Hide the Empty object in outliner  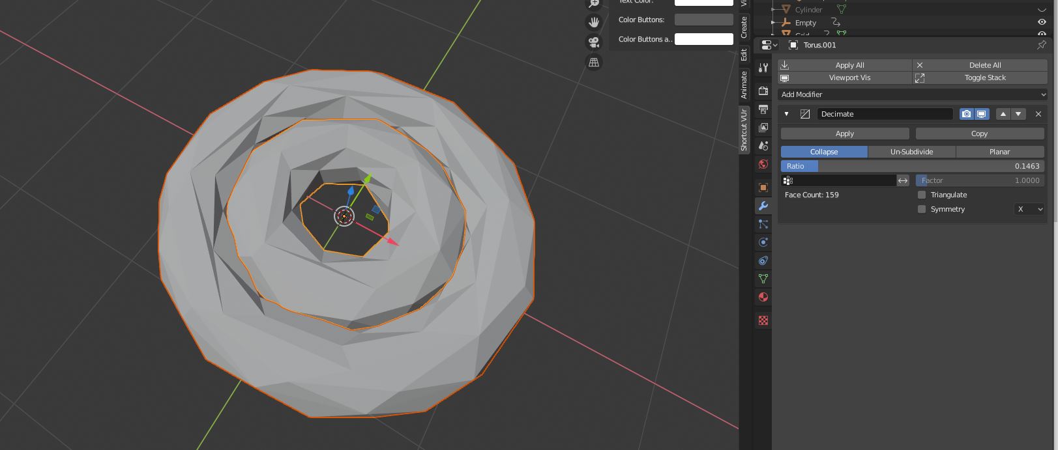tap(1042, 22)
